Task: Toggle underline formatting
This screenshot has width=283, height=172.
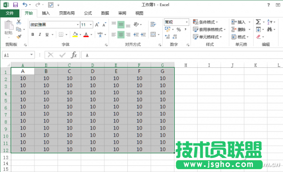Action: 47,34
